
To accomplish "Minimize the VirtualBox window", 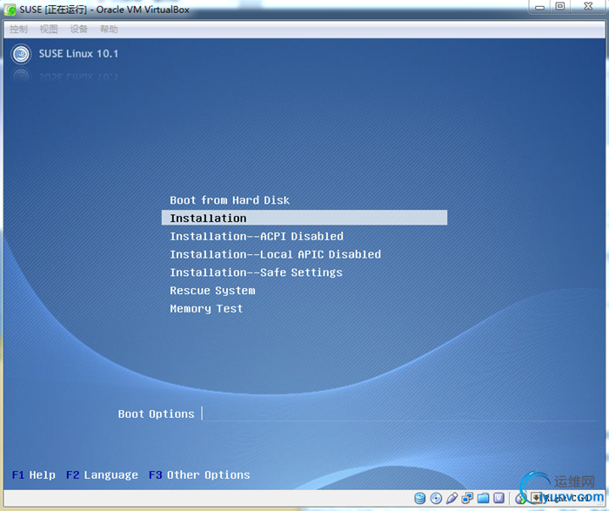I will 540,7.
